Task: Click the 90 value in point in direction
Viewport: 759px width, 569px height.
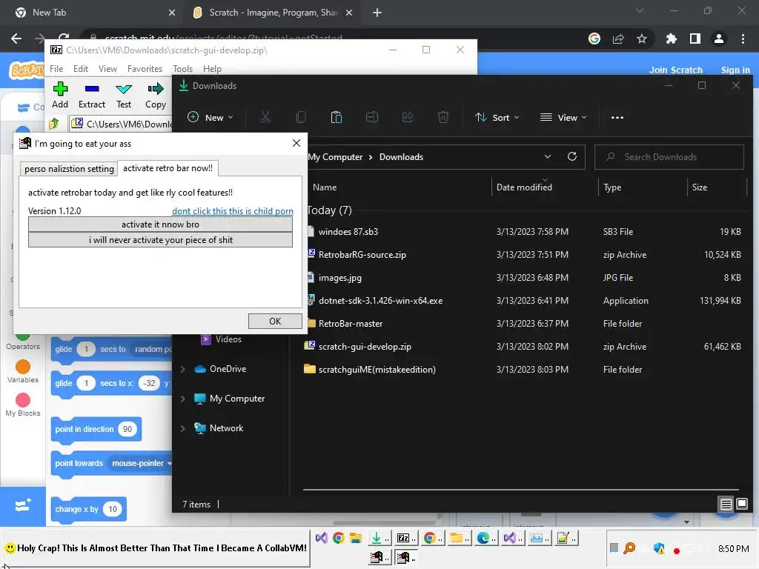Action: point(127,429)
